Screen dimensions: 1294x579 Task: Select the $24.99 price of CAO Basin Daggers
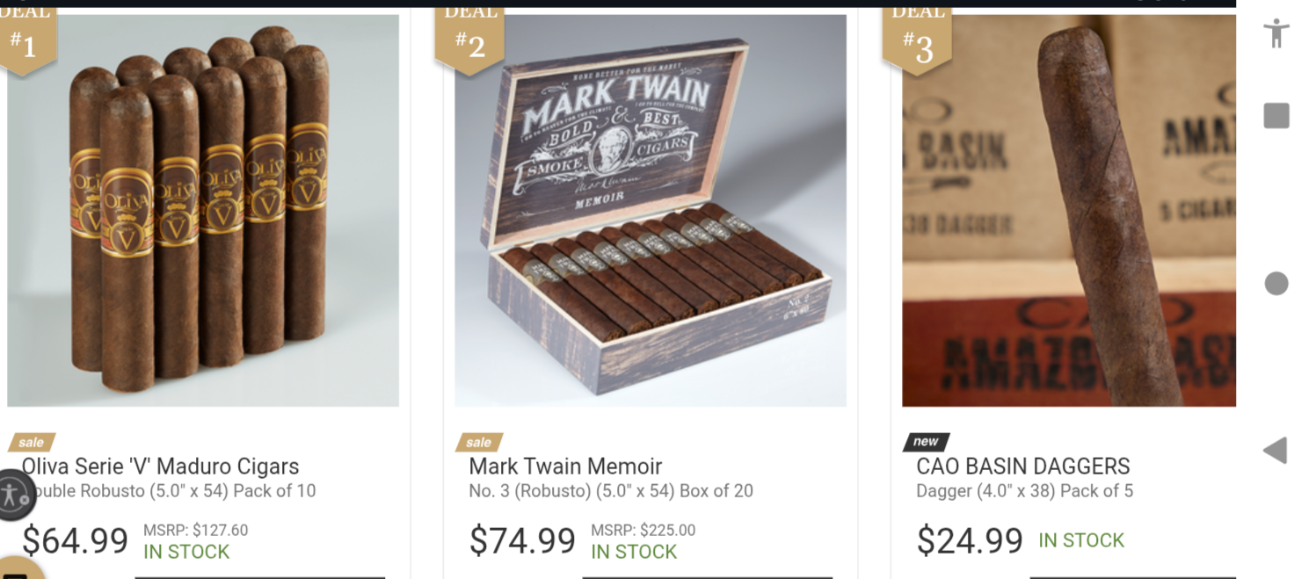point(970,540)
